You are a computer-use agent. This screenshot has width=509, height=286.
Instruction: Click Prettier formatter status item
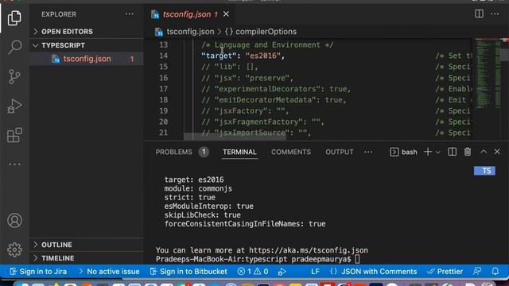pyautogui.click(x=445, y=272)
